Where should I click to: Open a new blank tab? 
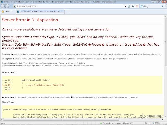(x=67, y=12)
